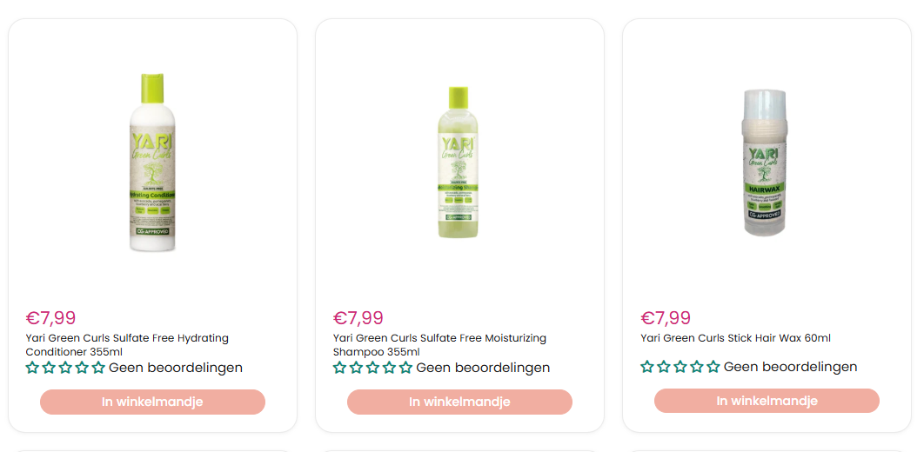924x452 pixels.
Task: Click fifth star under Hydrating Conditioner
Action: pyautogui.click(x=98, y=368)
